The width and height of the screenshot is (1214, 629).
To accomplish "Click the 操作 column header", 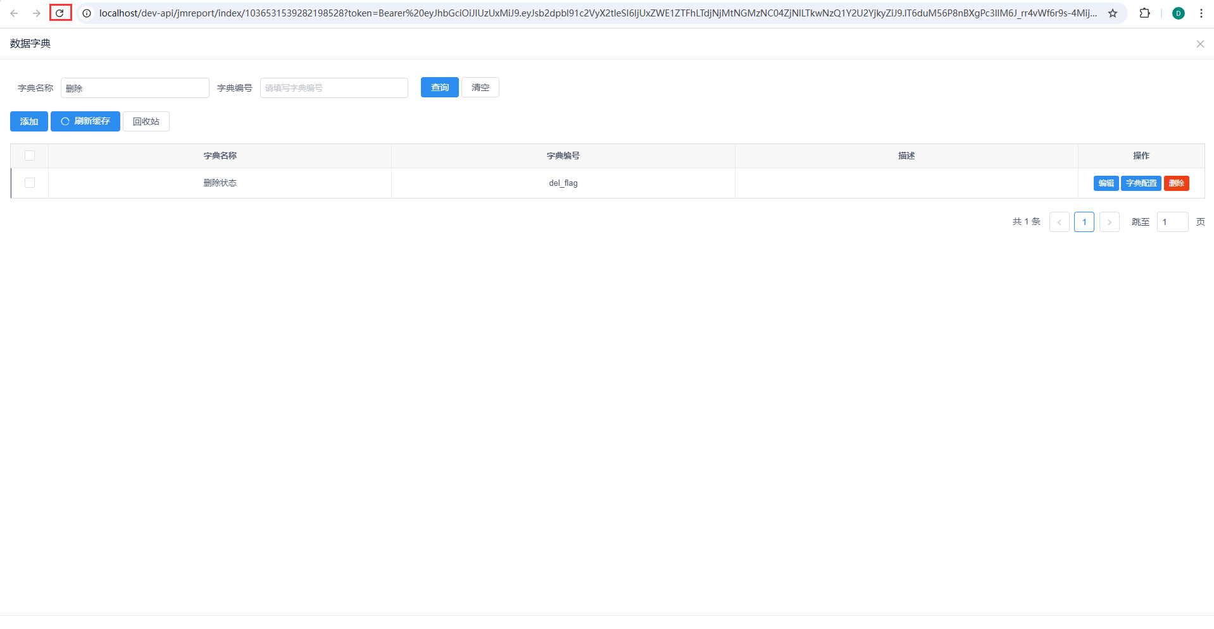I will [1141, 156].
